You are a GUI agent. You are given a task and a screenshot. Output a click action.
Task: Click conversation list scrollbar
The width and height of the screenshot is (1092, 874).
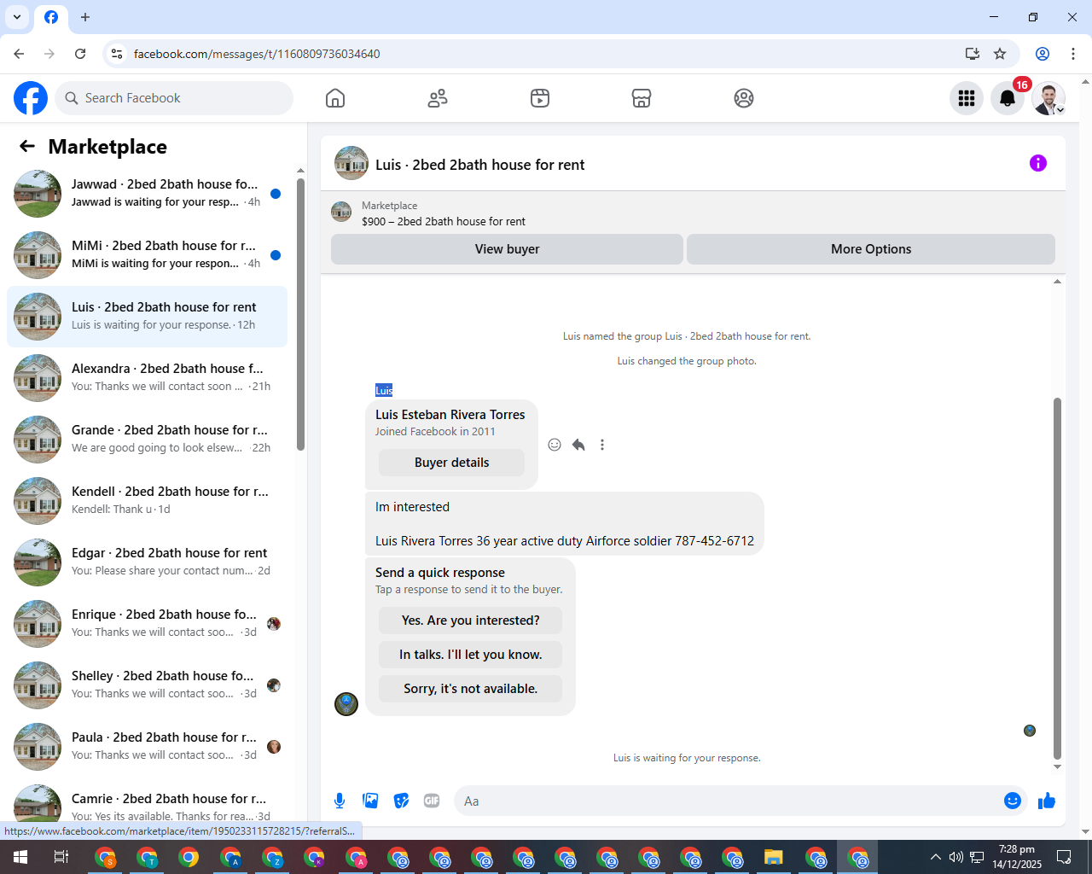click(x=300, y=314)
